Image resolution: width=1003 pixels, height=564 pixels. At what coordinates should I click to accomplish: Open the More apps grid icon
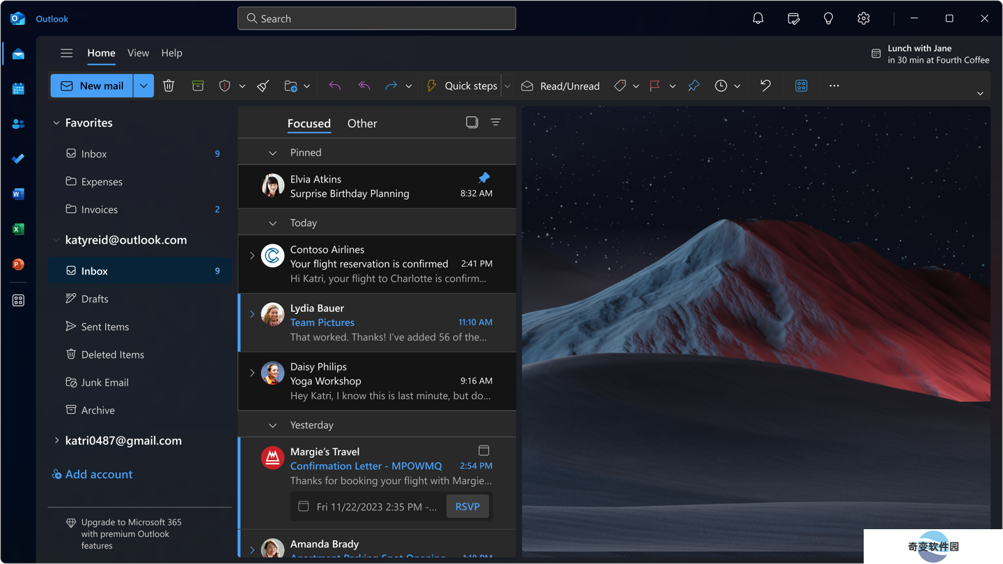(x=18, y=300)
